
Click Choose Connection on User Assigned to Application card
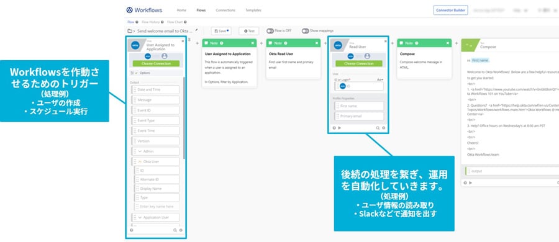[156, 63]
